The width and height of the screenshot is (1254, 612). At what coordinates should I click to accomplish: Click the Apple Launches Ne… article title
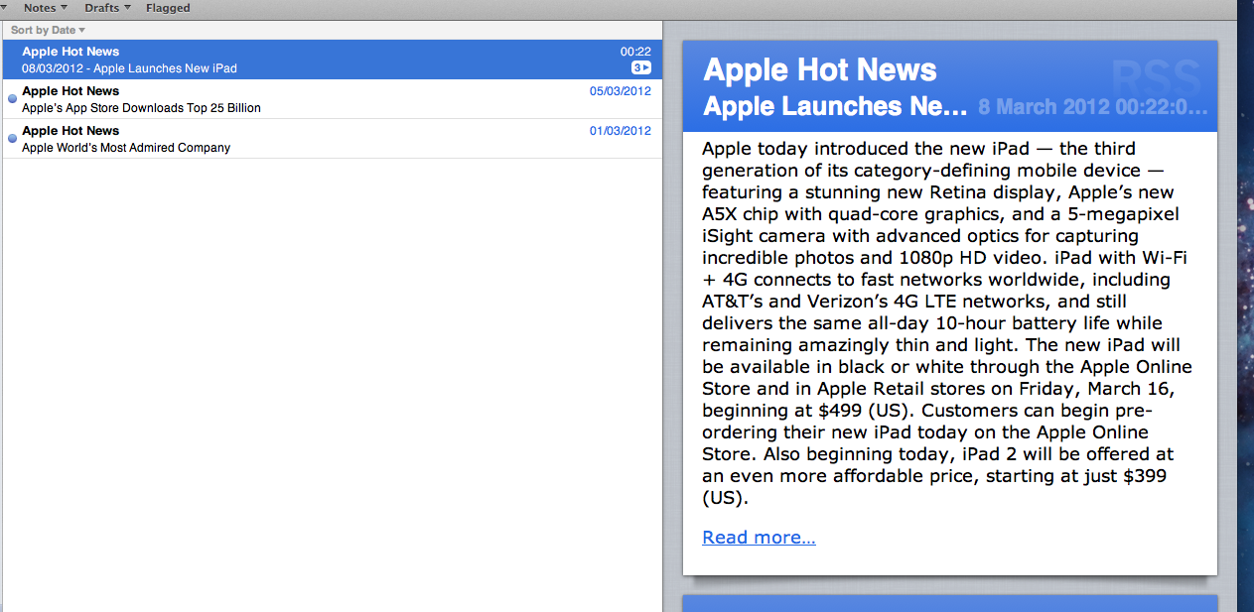[835, 106]
